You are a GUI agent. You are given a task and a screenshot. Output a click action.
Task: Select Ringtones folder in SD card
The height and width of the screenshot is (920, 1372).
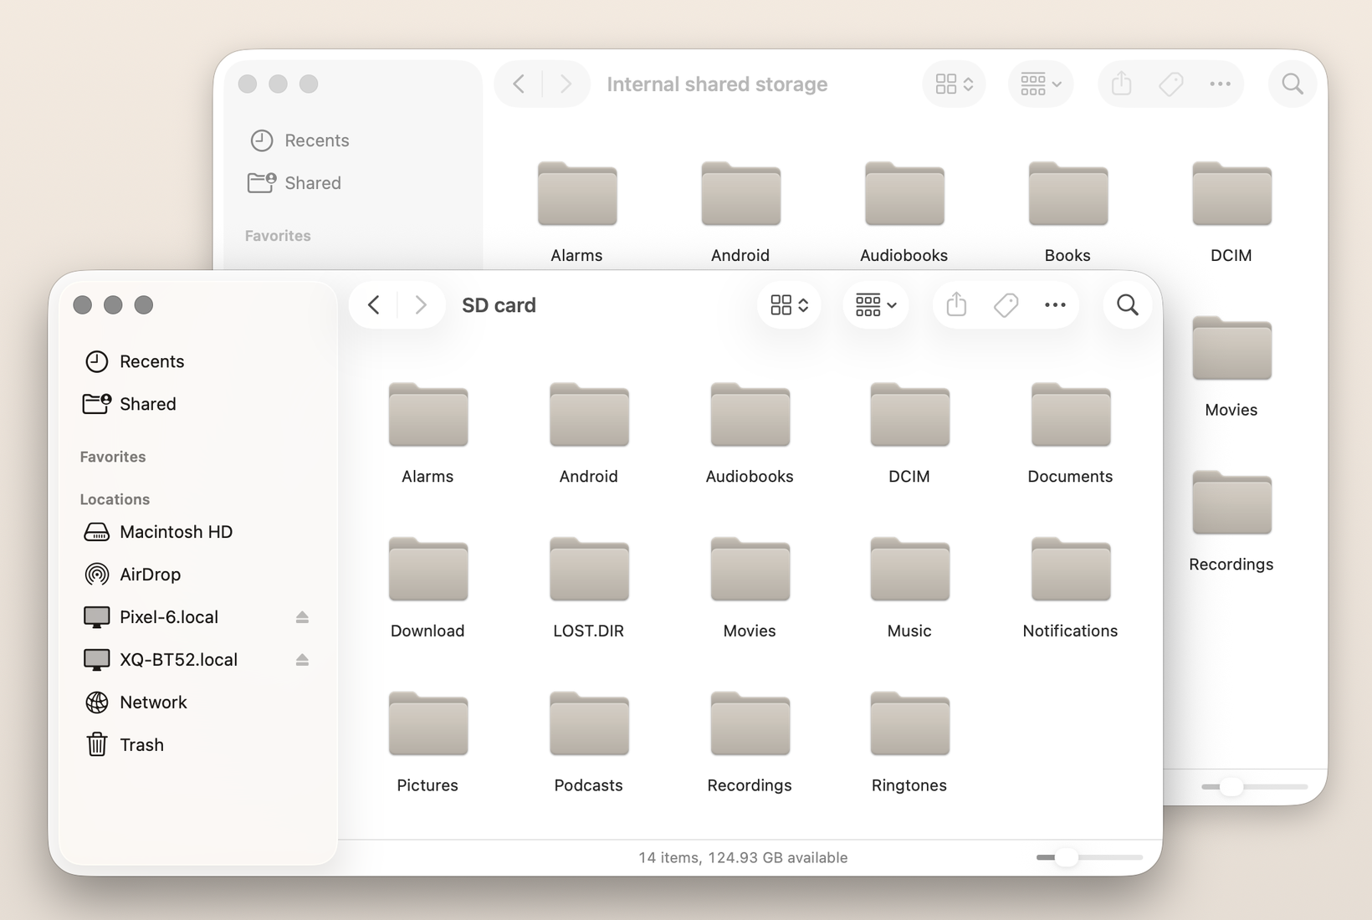tap(909, 743)
